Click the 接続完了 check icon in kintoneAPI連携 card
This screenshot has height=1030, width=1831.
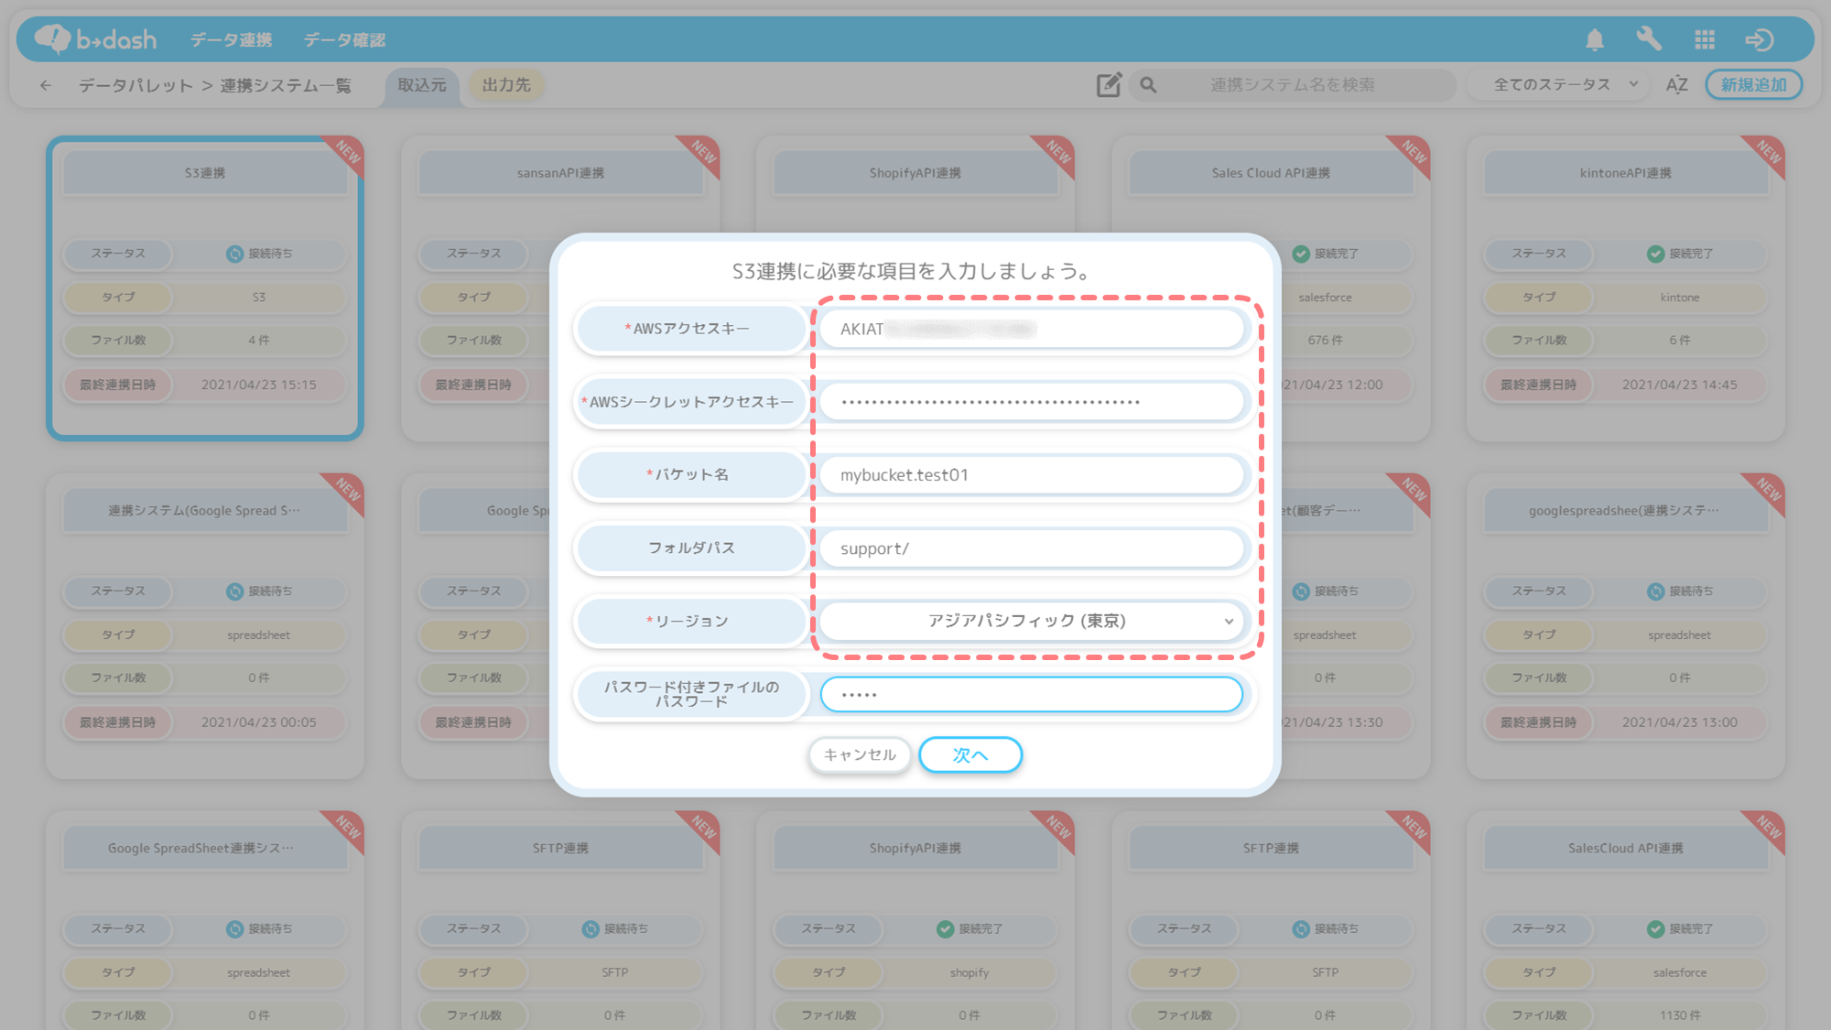point(1655,254)
